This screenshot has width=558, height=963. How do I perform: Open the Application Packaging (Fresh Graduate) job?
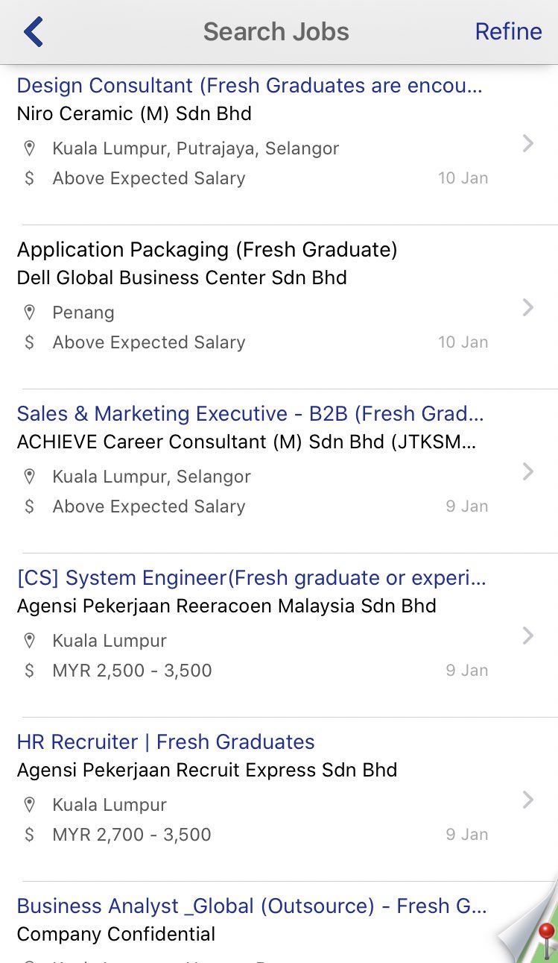tap(207, 250)
